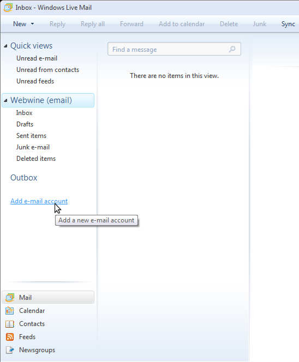The height and width of the screenshot is (362, 299).
Task: Collapse the Webwine (email) account tree
Action: 5,100
